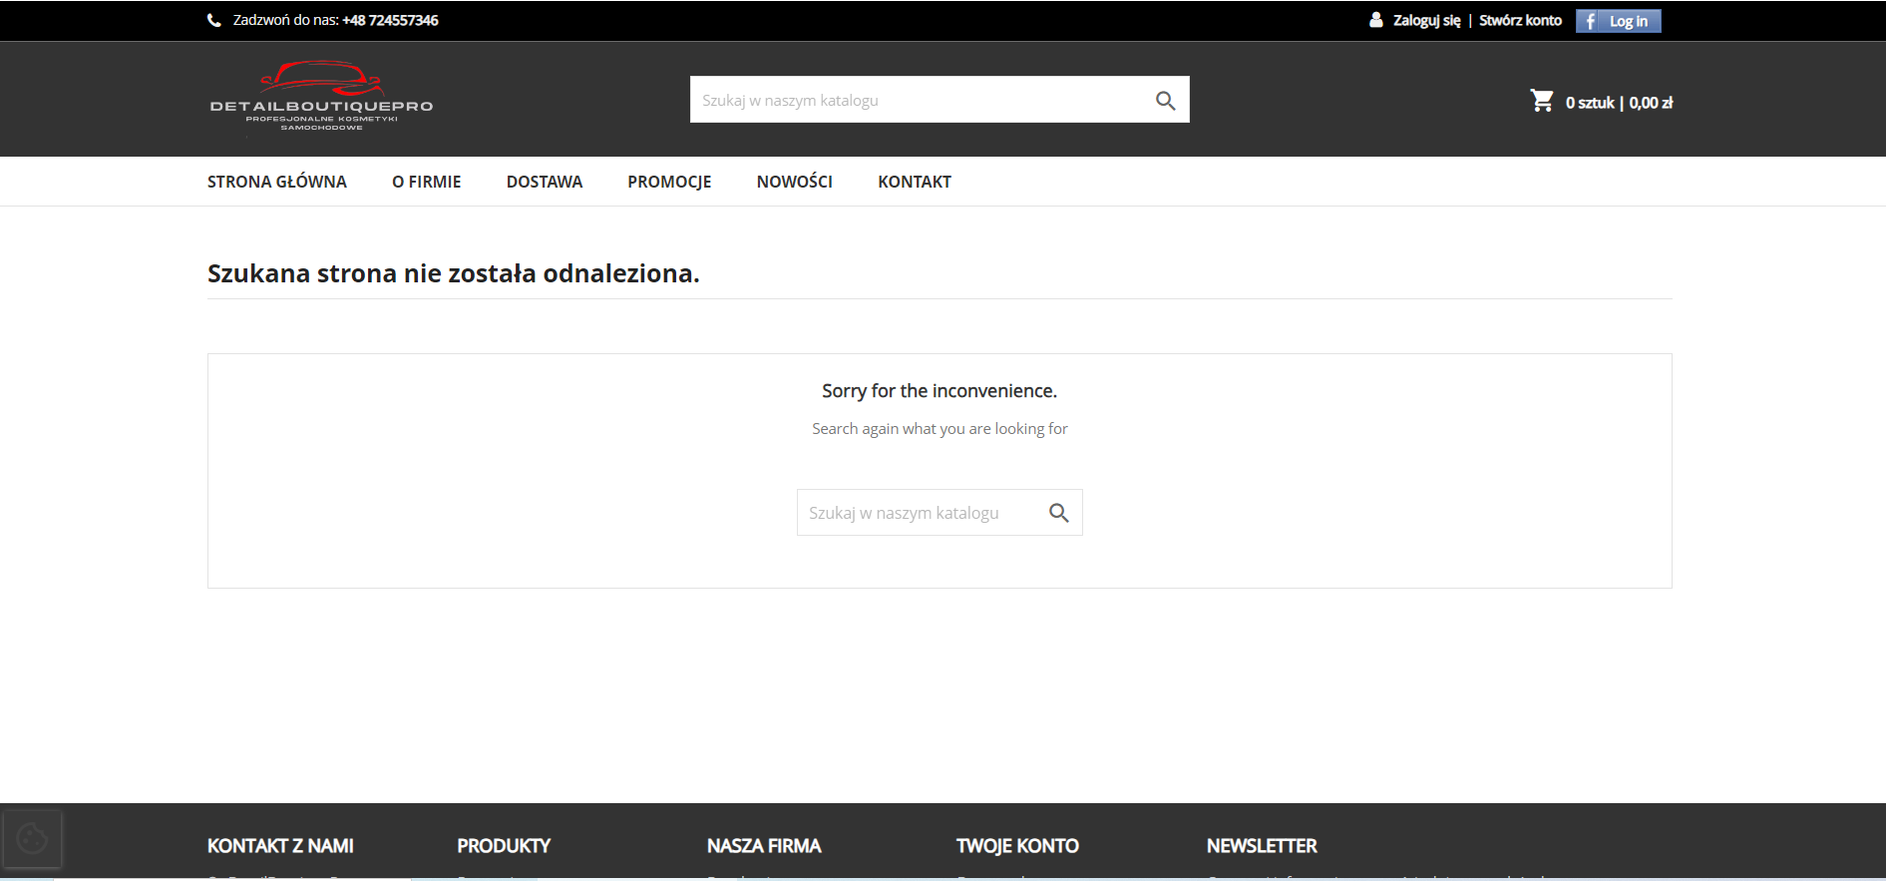Open cart summary 0 sztuk | 0,00 zł

(1619, 102)
